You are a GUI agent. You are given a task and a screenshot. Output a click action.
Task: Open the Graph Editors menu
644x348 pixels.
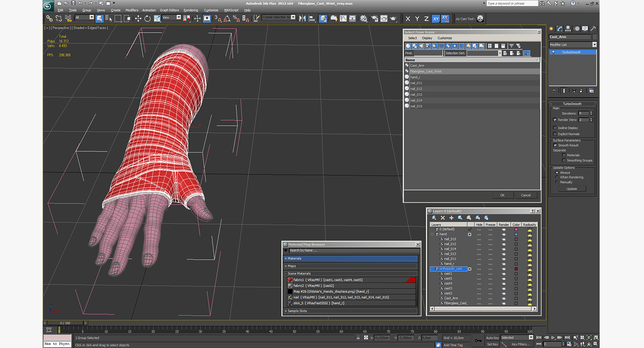[x=169, y=10]
